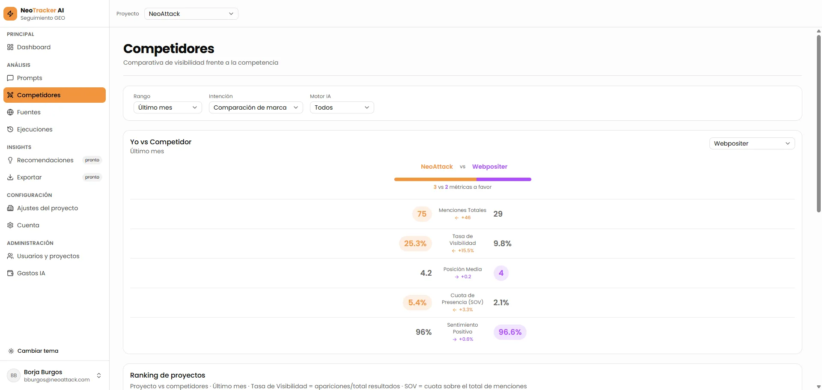Viewport: 822px width, 390px height.
Task: Go to the Prompts section
Action: (x=54, y=78)
